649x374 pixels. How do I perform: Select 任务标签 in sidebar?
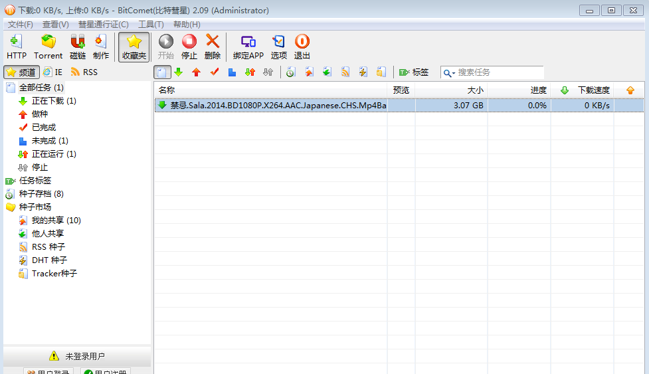[x=35, y=181]
